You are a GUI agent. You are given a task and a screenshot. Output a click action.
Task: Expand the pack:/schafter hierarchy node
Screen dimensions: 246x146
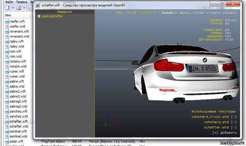point(39,16)
